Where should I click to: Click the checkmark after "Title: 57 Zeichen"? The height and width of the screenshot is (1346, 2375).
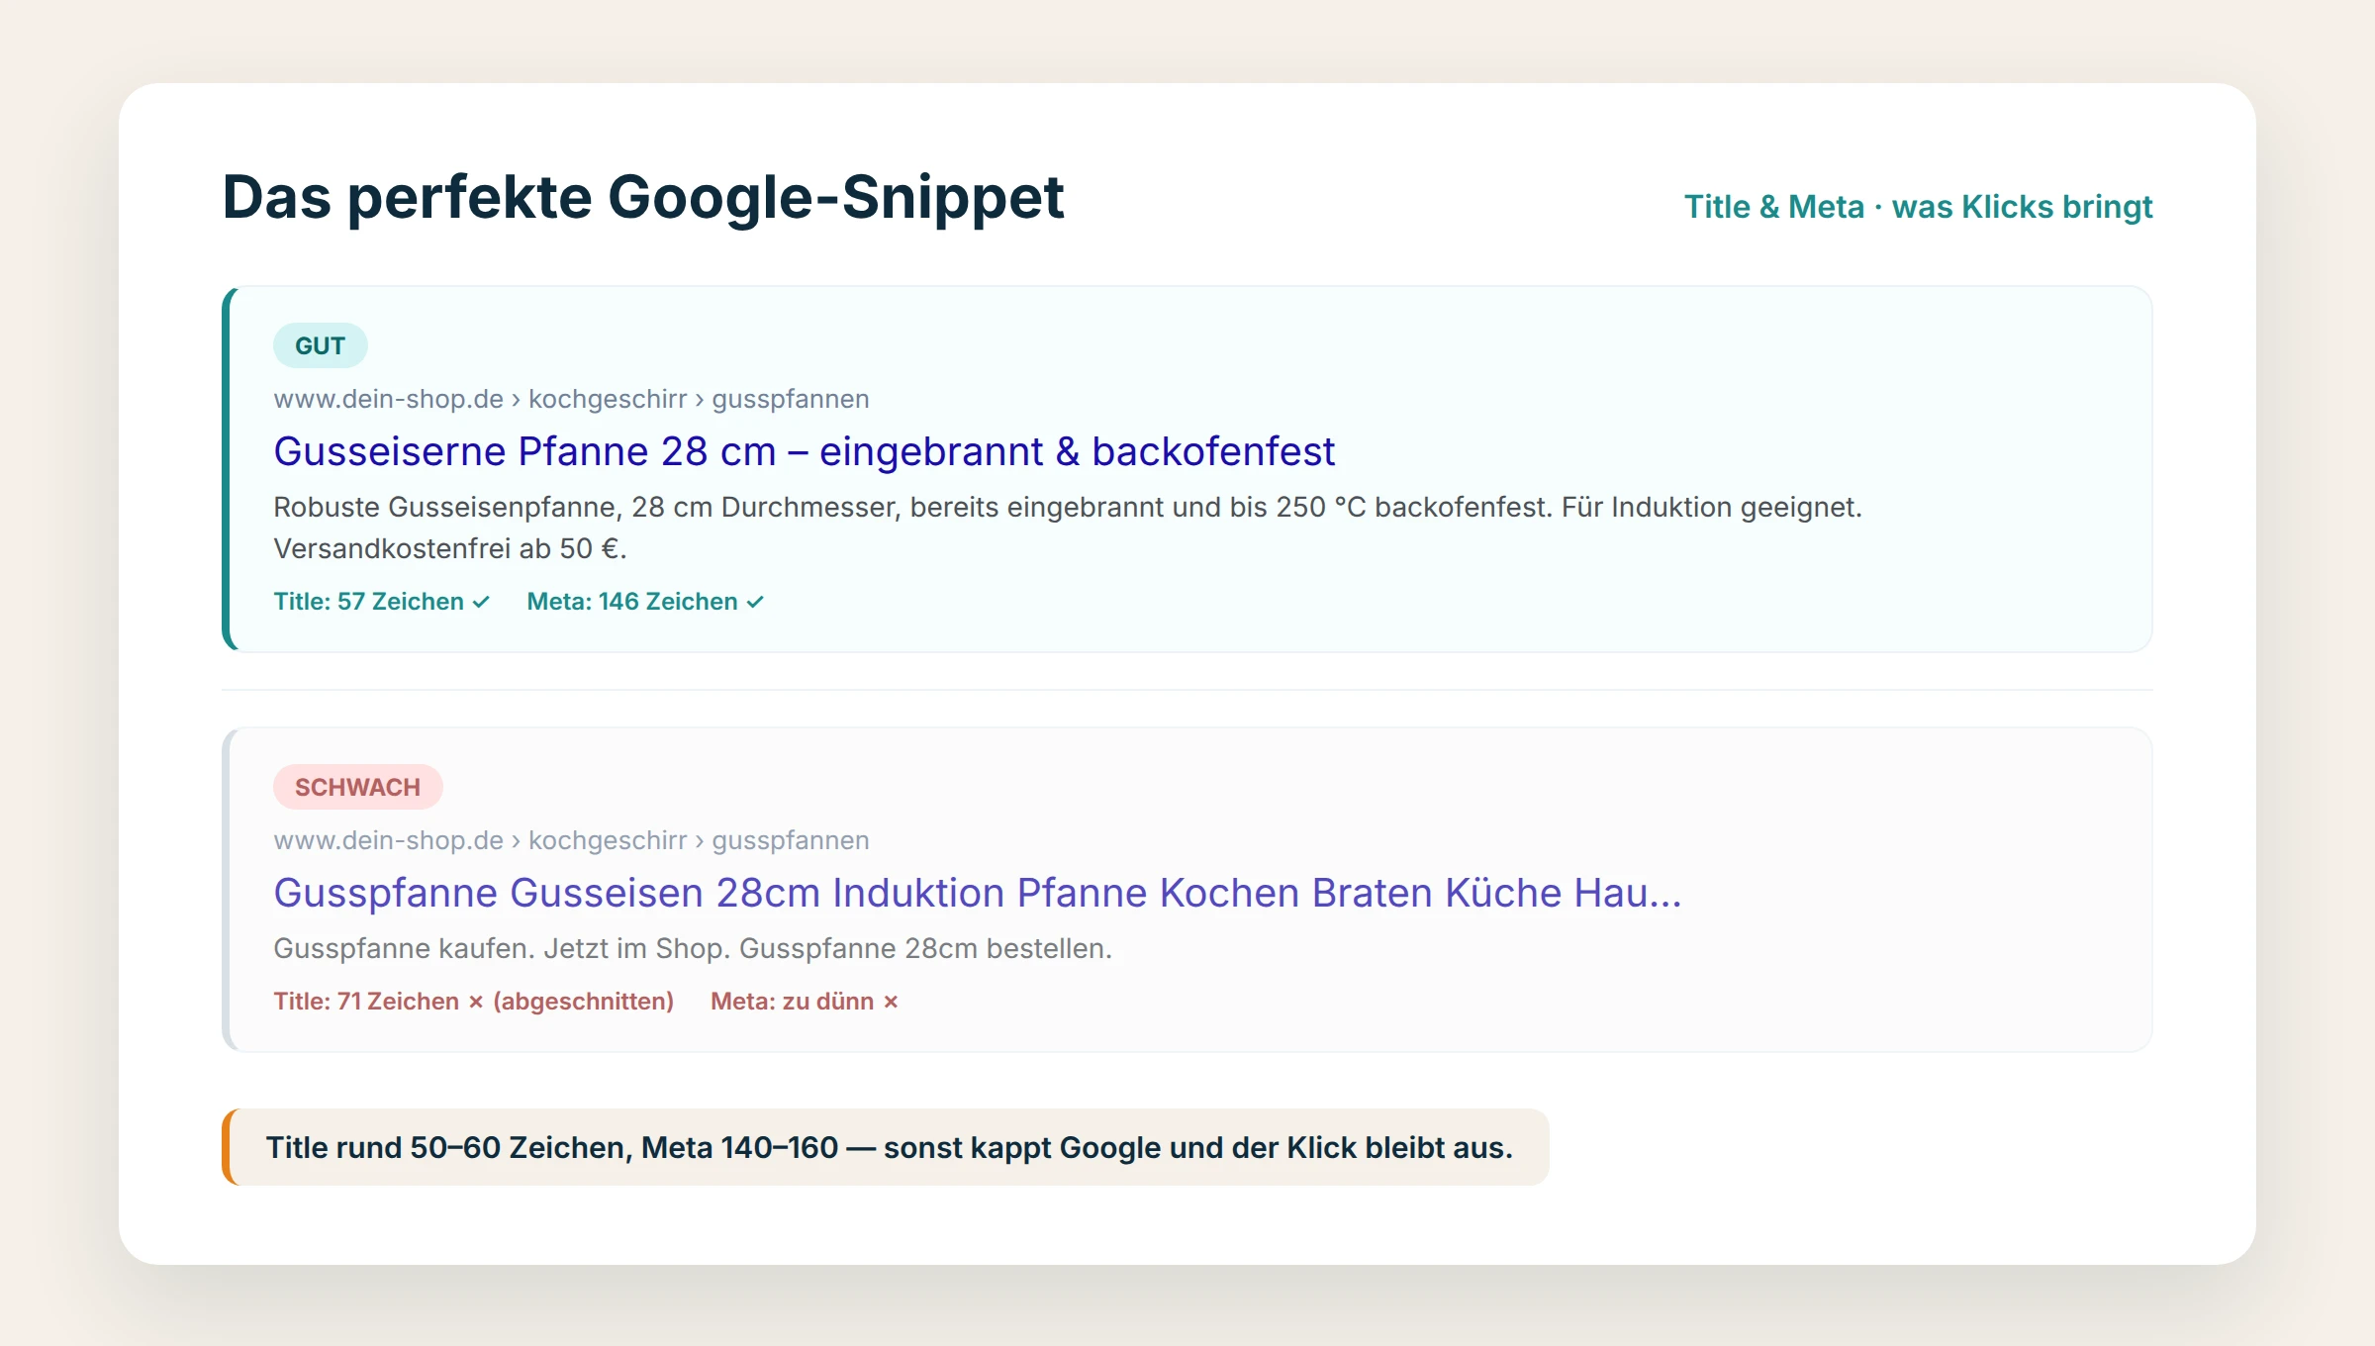click(481, 602)
